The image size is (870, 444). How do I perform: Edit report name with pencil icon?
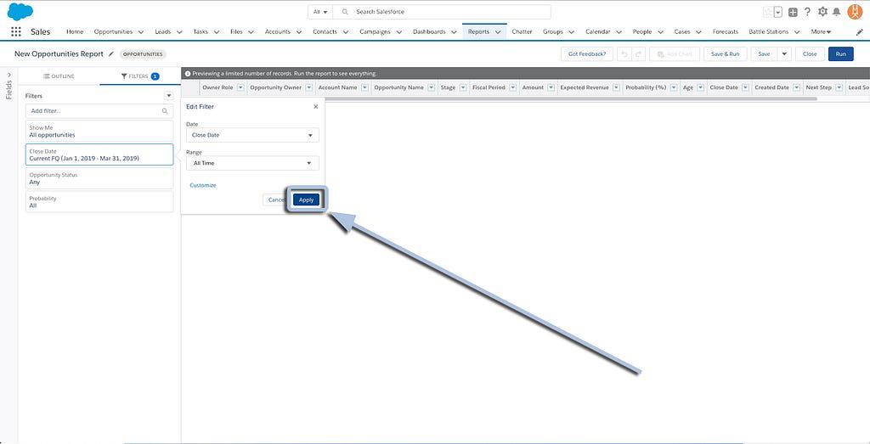111,53
